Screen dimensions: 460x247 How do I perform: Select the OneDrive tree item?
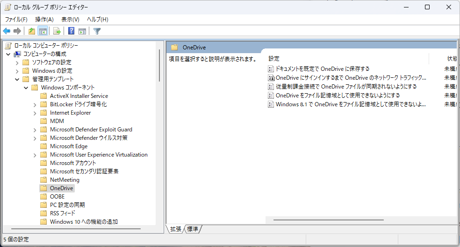click(61, 188)
